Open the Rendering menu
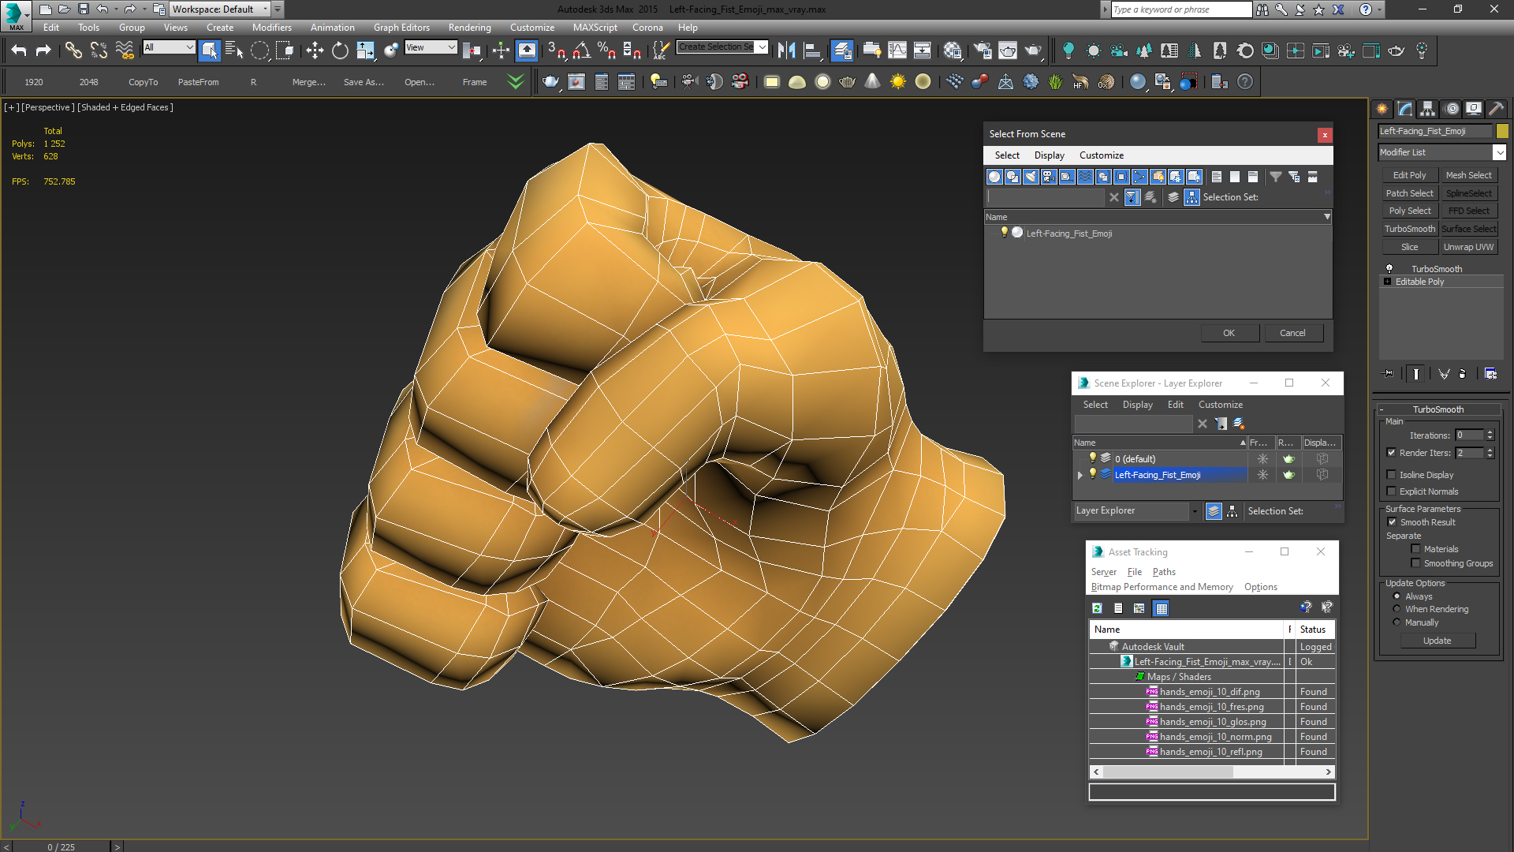1514x852 pixels. click(469, 28)
